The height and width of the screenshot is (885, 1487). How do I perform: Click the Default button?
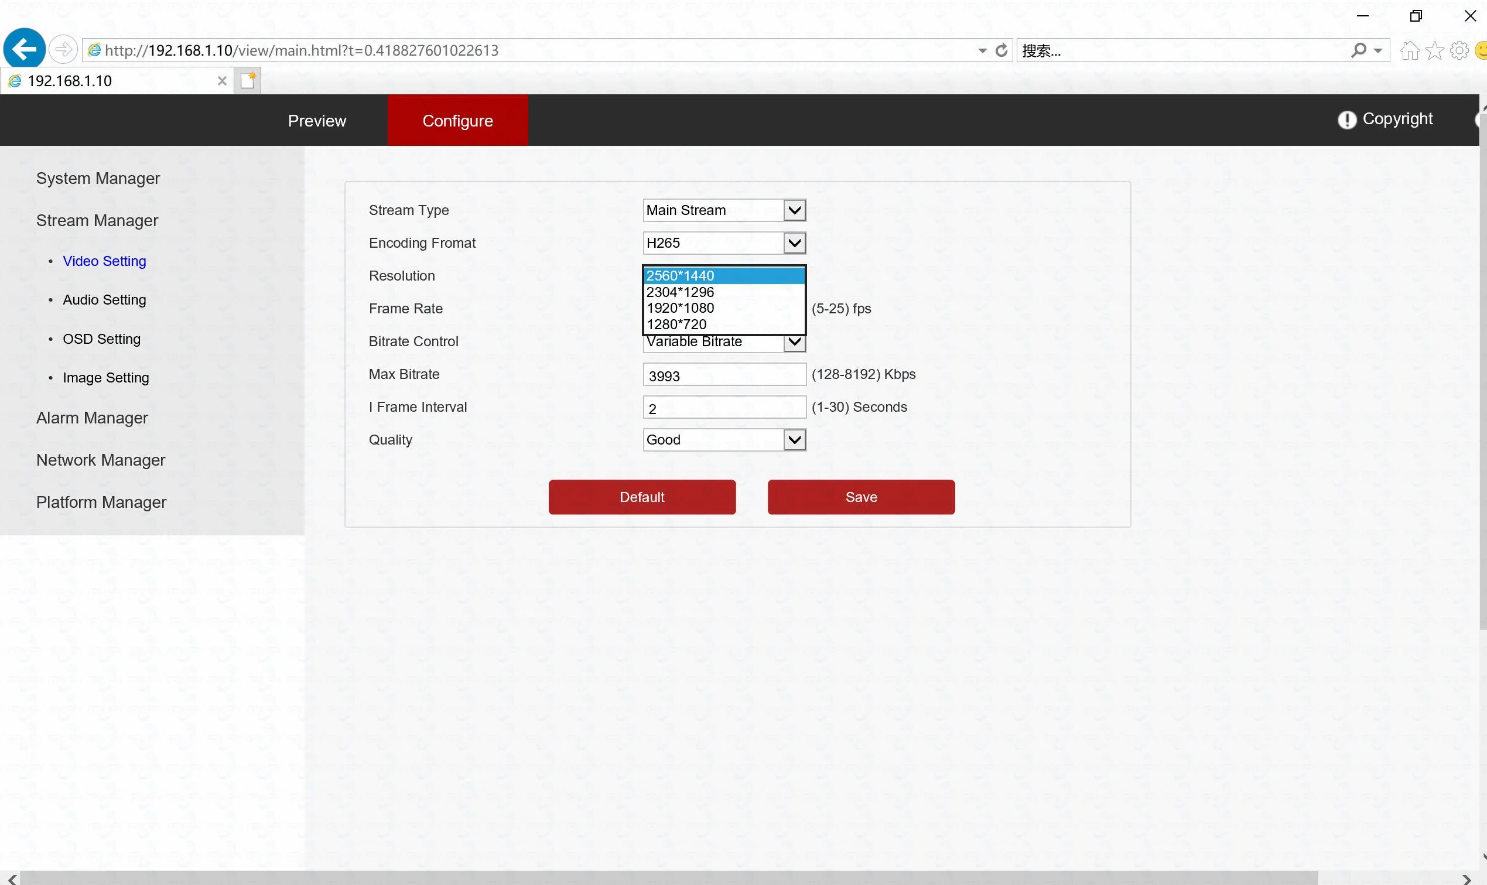[642, 497]
